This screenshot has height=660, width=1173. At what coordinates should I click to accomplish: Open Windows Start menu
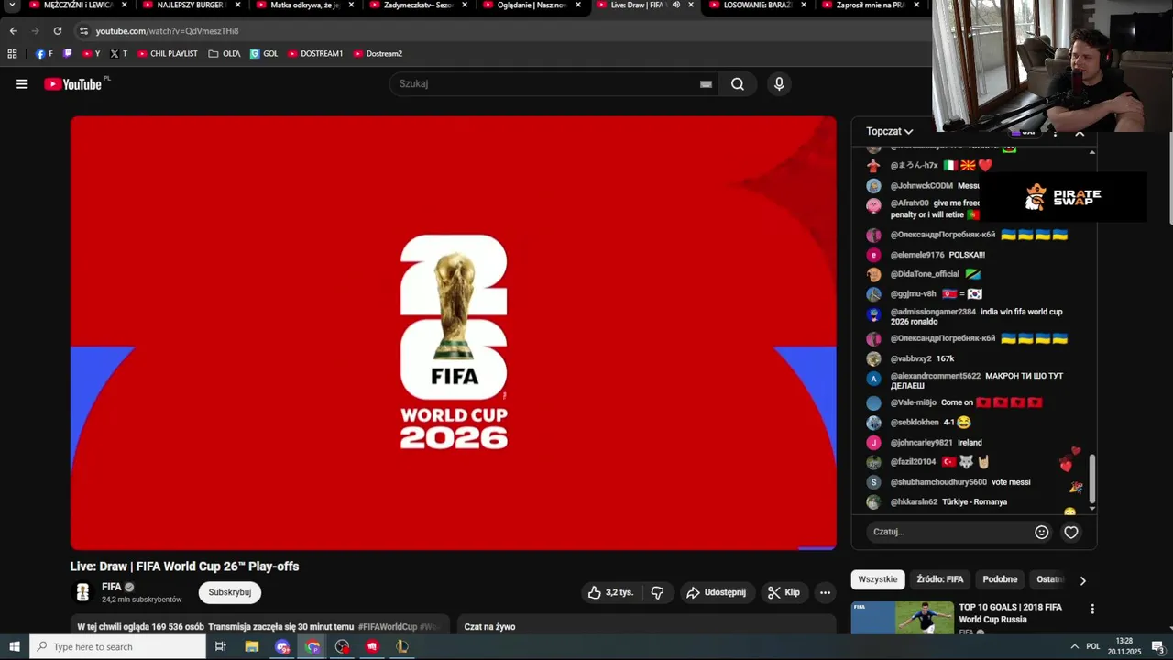point(15,647)
